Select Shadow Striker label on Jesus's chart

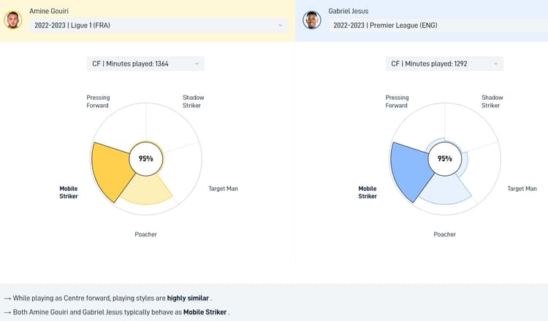pos(492,101)
